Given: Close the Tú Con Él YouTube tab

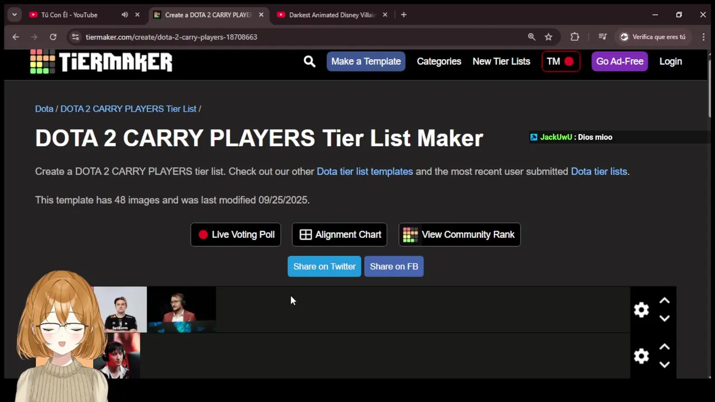Looking at the screenshot, I should (137, 15).
